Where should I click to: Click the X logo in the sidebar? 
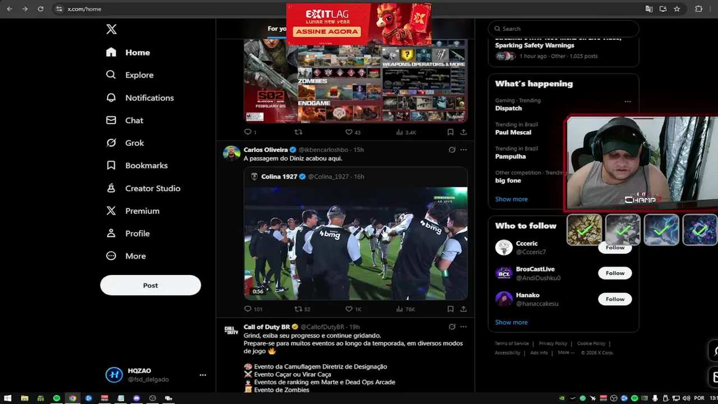pyautogui.click(x=112, y=29)
